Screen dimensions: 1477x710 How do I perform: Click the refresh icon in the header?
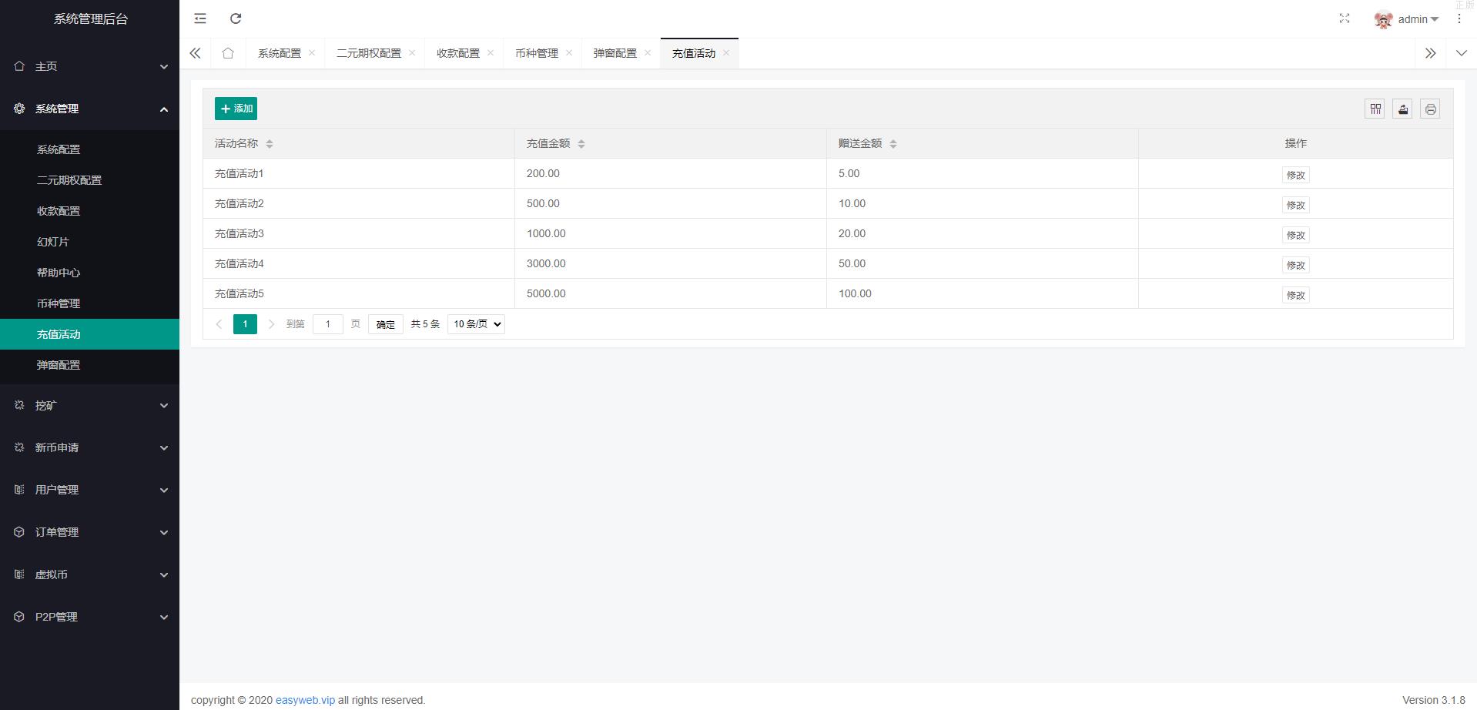click(236, 18)
